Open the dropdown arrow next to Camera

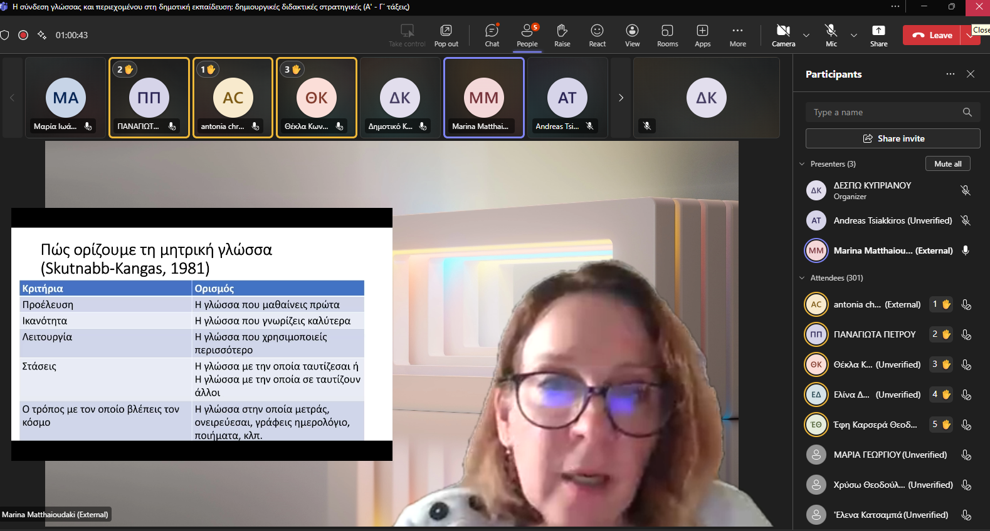[806, 36]
